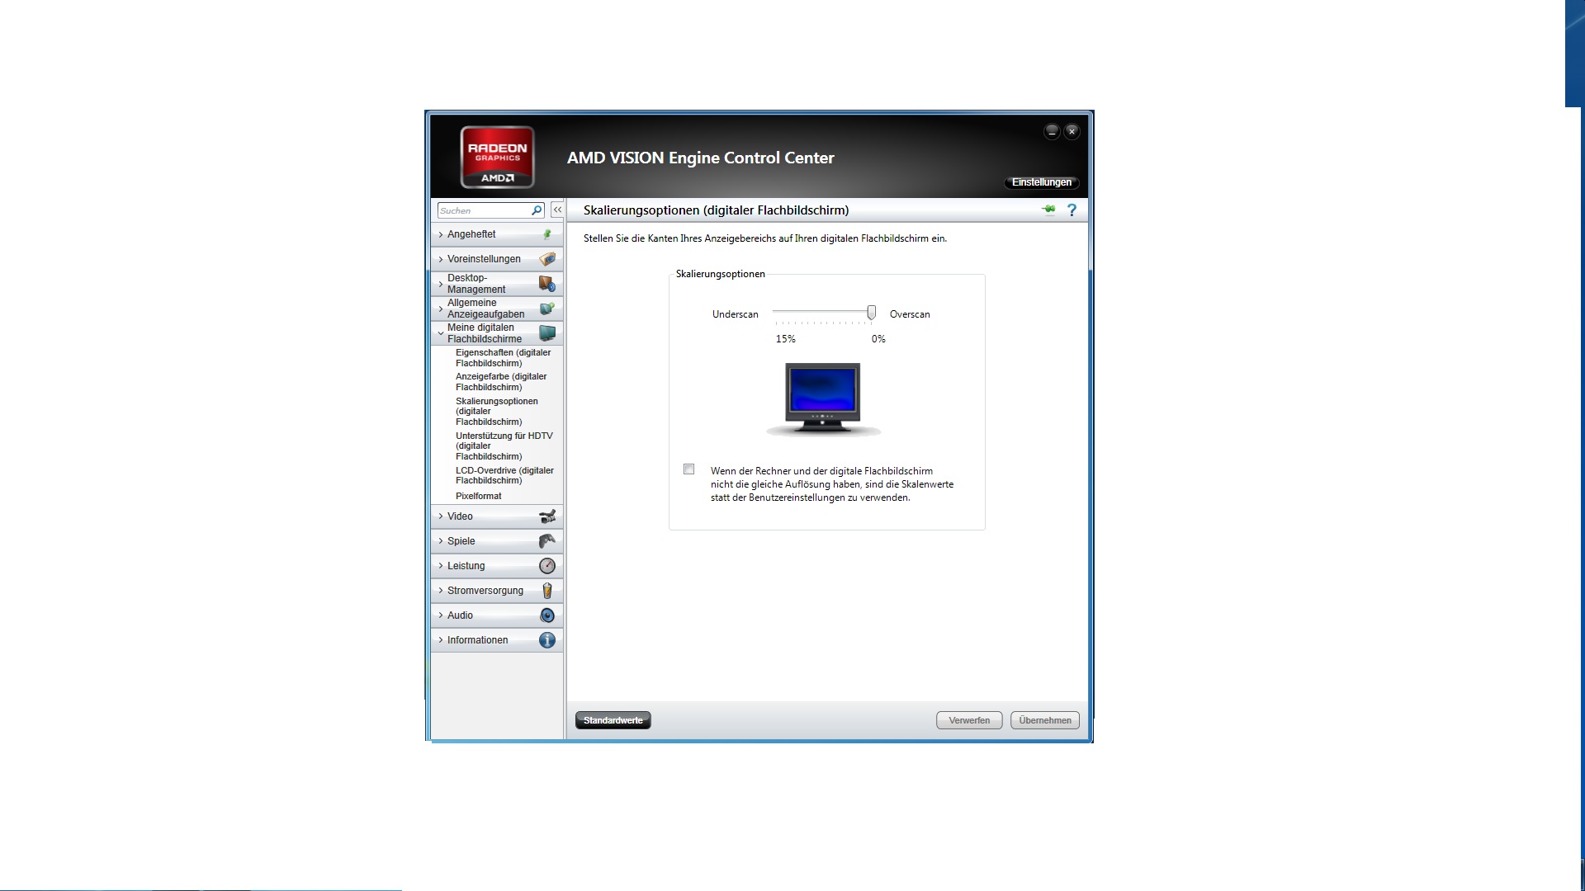
Task: Open Eigenschaften (digitaler Flachbildschirm) page
Action: [x=503, y=358]
